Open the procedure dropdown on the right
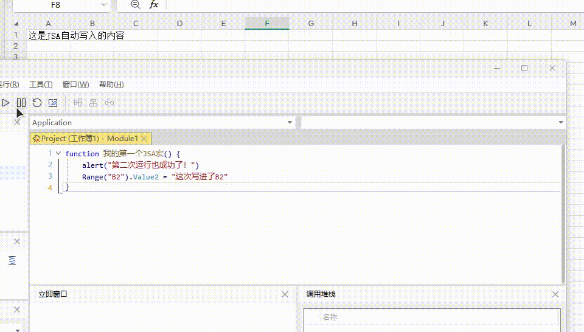 pos(560,122)
